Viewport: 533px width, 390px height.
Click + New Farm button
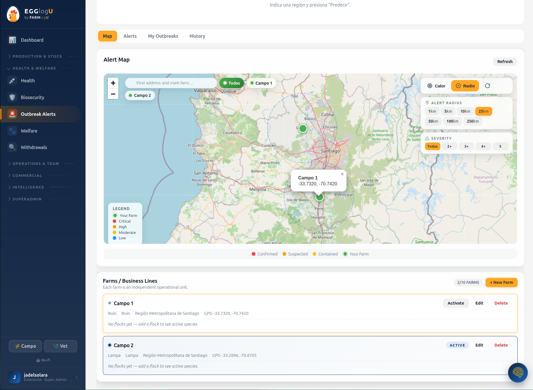coord(501,282)
